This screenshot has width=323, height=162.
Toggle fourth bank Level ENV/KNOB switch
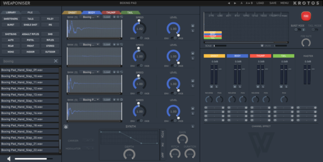[174, 121]
